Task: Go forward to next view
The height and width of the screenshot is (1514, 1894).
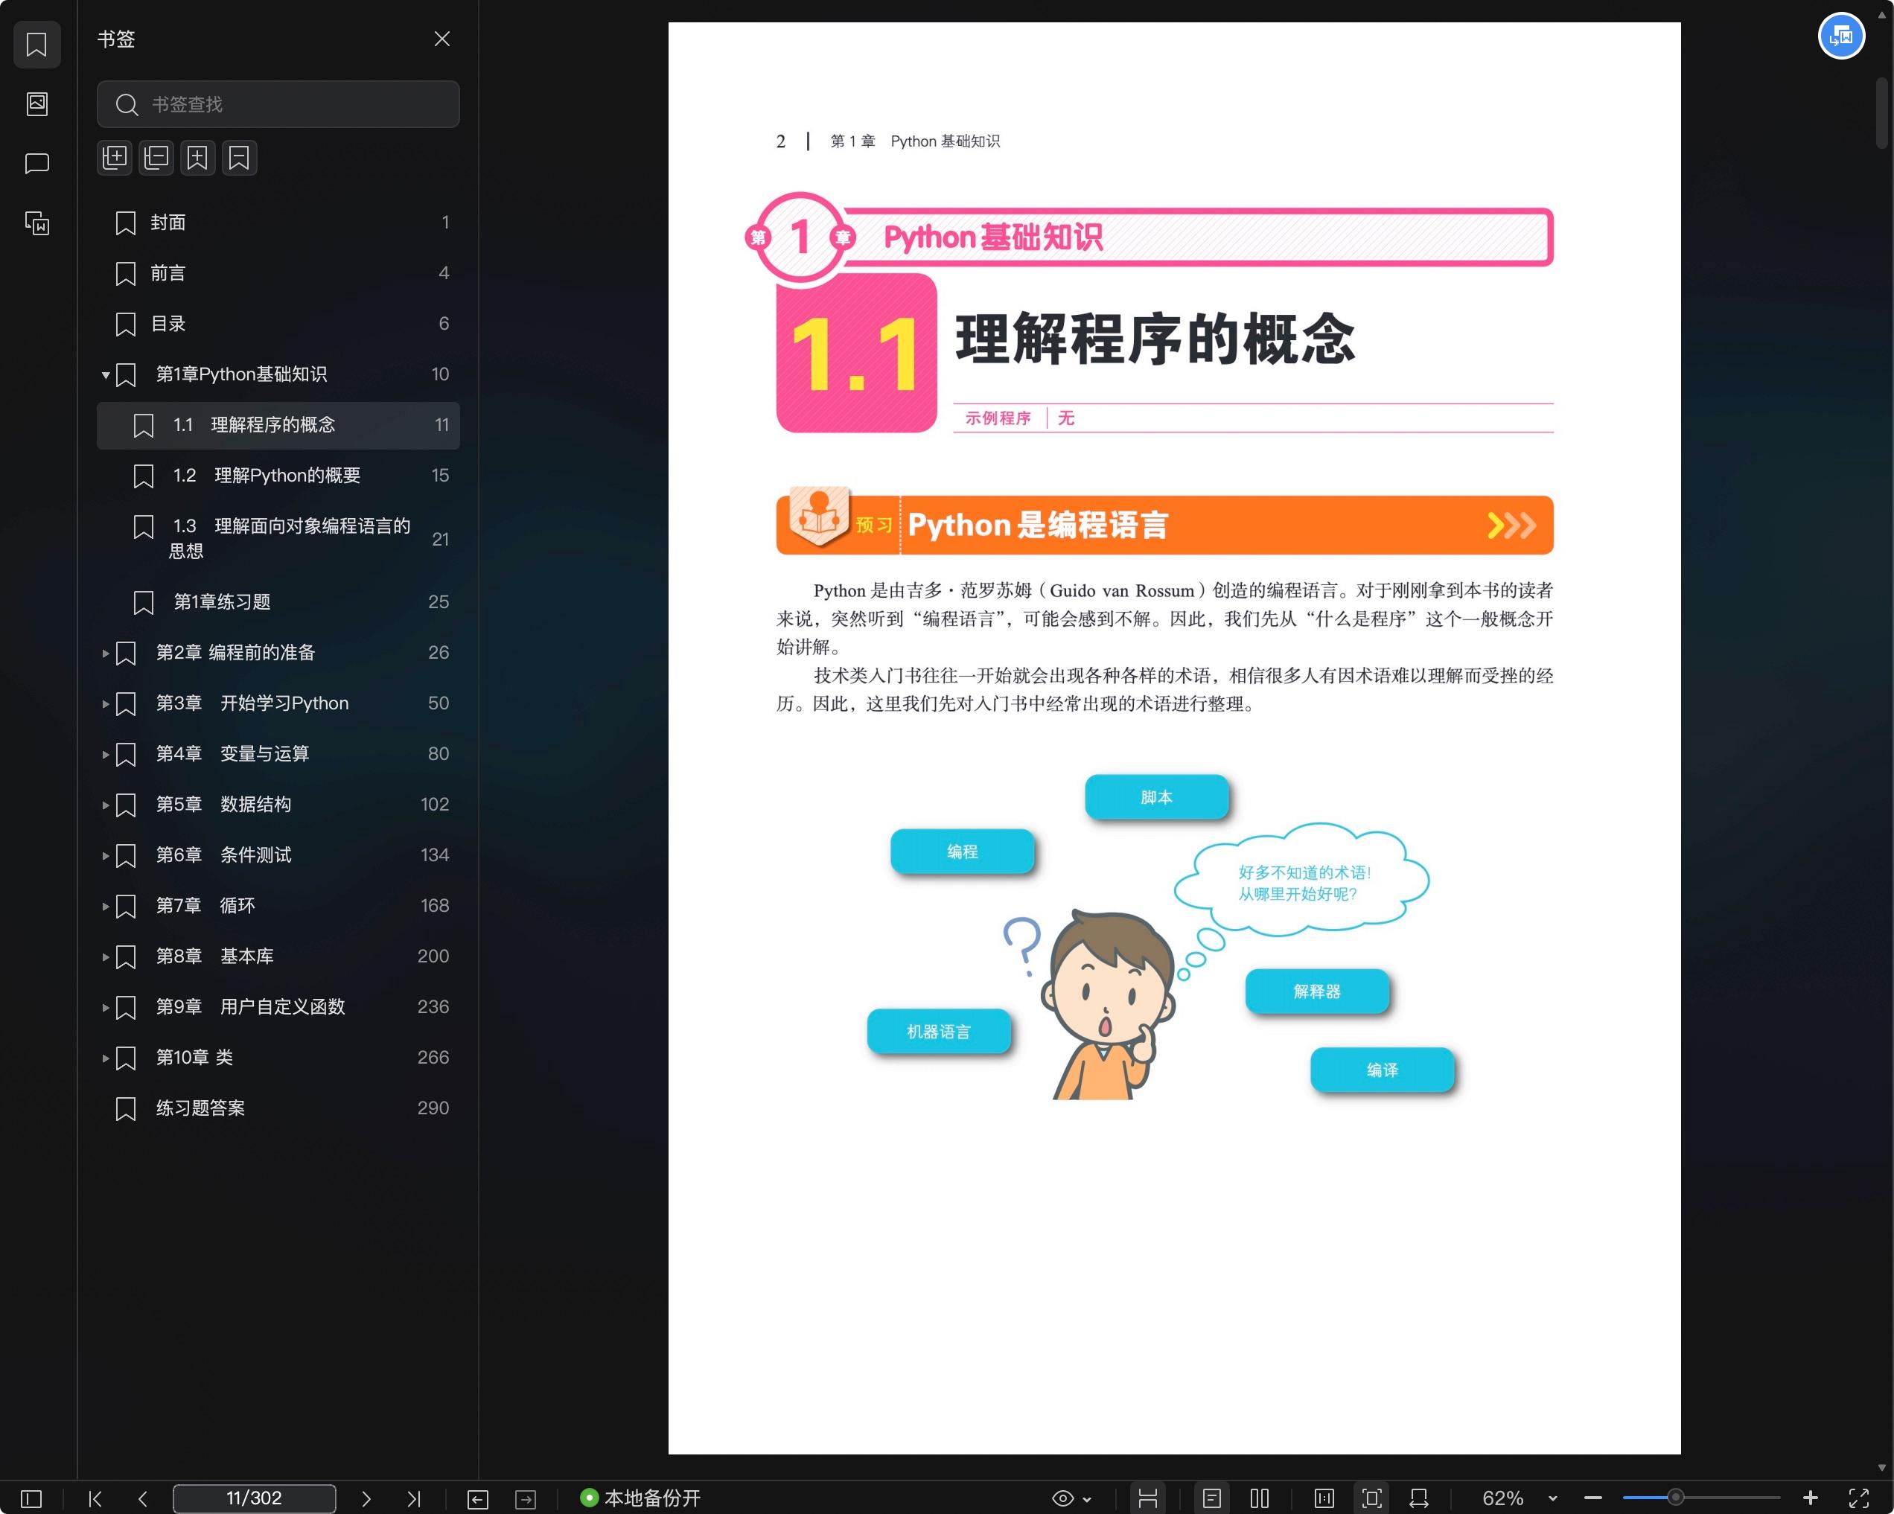Action: pyautogui.click(x=526, y=1499)
